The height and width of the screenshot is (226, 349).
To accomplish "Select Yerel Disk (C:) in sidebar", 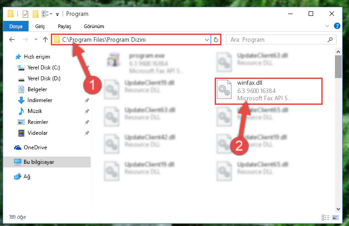I will 44,68.
